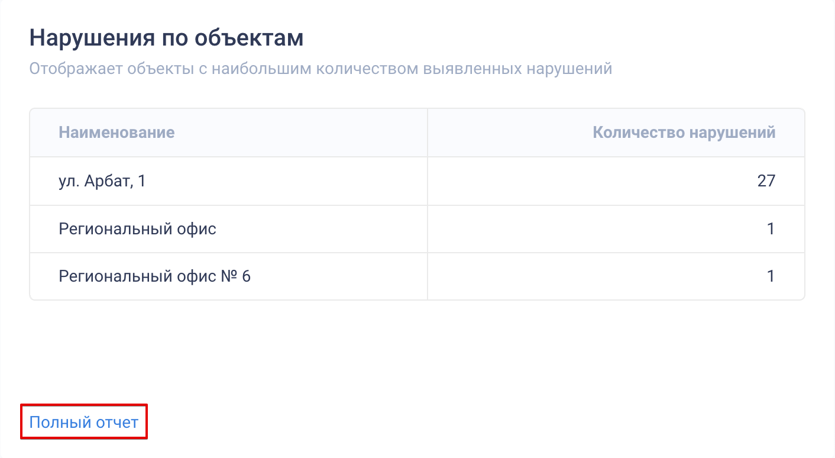835x458 pixels.
Task: Click the subtitle text about наибольшим количеством нарушений
Action: 321,69
